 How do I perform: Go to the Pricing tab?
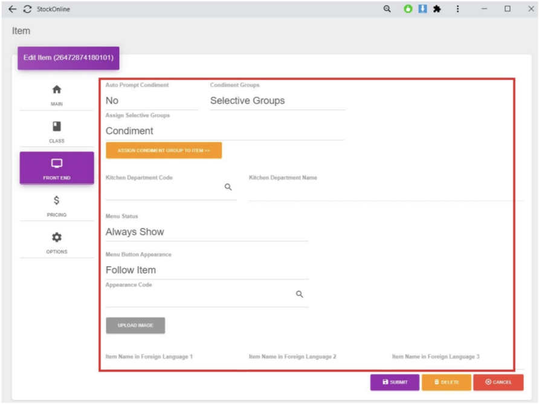pos(57,206)
